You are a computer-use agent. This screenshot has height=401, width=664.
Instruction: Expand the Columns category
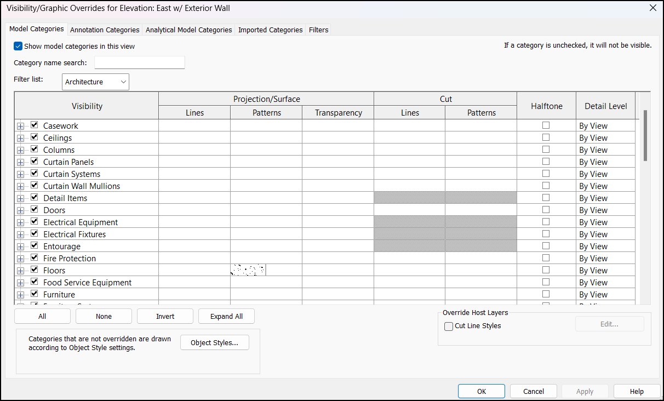[x=21, y=150]
